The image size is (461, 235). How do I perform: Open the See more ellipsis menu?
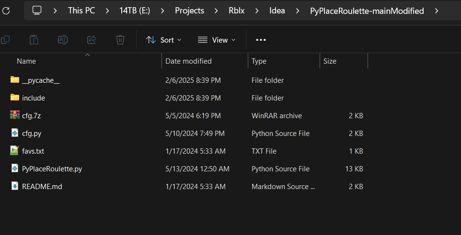point(261,40)
